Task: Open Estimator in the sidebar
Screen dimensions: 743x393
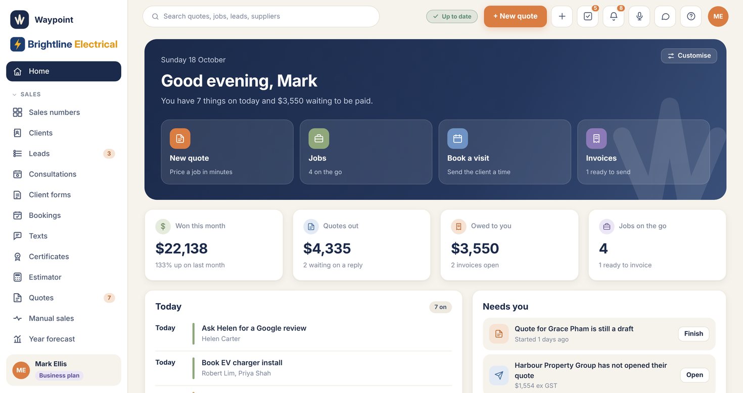Action: pyautogui.click(x=64, y=277)
